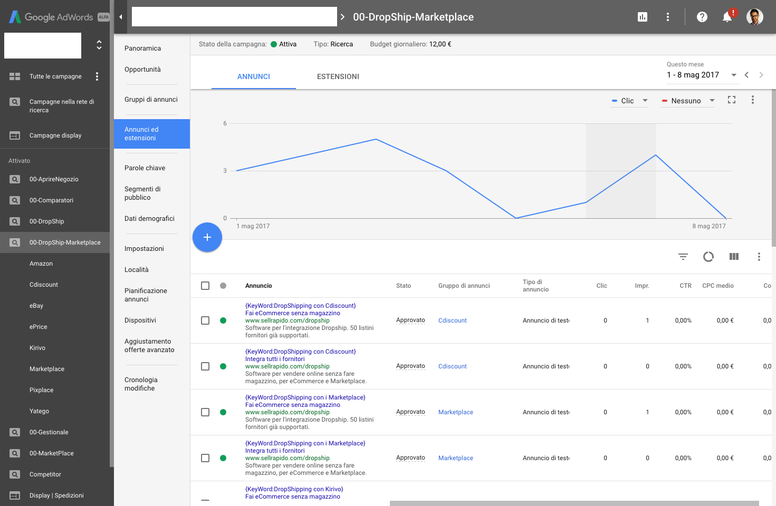
Task: Tick checkbox for first Cdiscount 'Fai eCommerce' ad
Action: tap(205, 320)
